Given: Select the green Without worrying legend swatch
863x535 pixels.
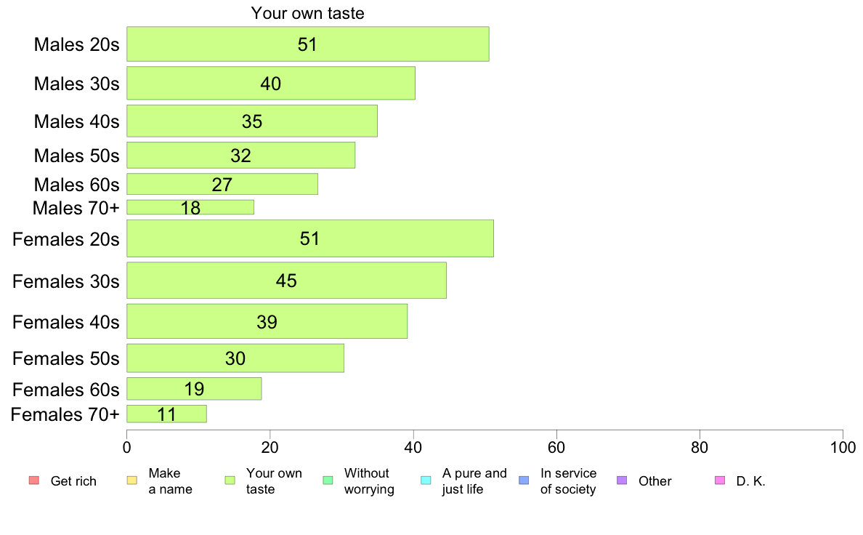Looking at the screenshot, I should 328,480.
